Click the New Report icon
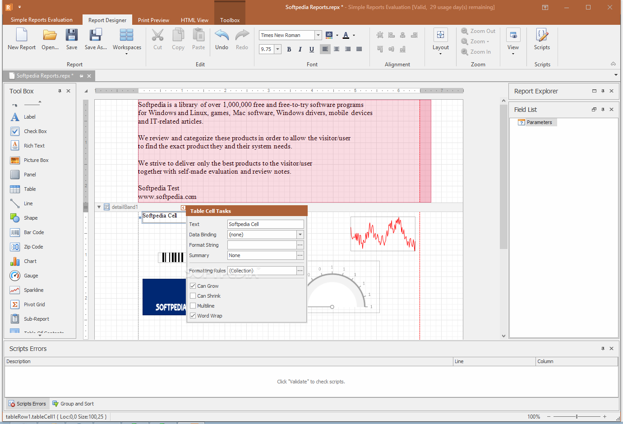 pos(22,35)
